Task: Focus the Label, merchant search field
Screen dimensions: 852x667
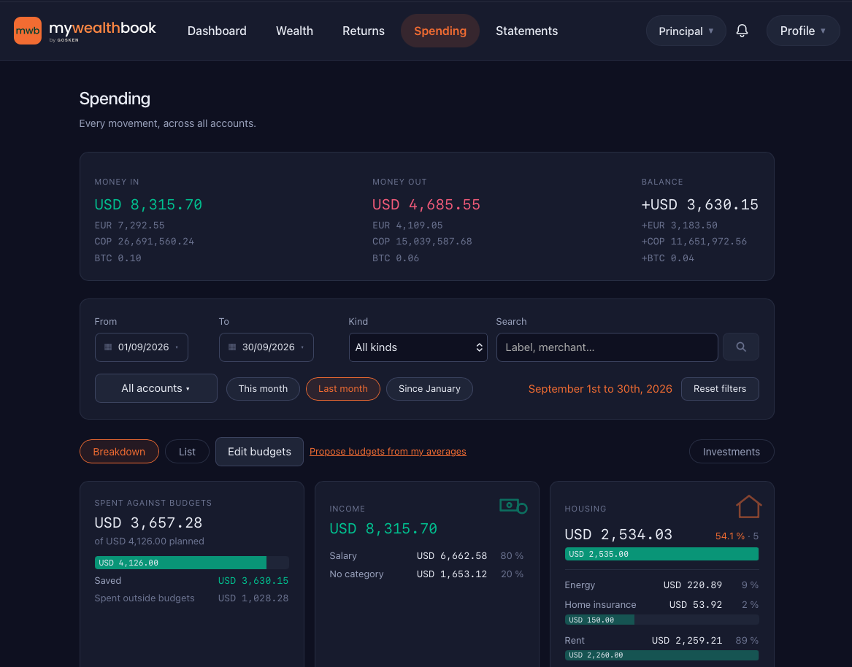Action: pyautogui.click(x=607, y=347)
